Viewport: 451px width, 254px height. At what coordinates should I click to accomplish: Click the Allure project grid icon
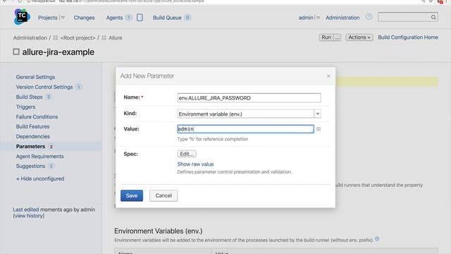tap(104, 37)
